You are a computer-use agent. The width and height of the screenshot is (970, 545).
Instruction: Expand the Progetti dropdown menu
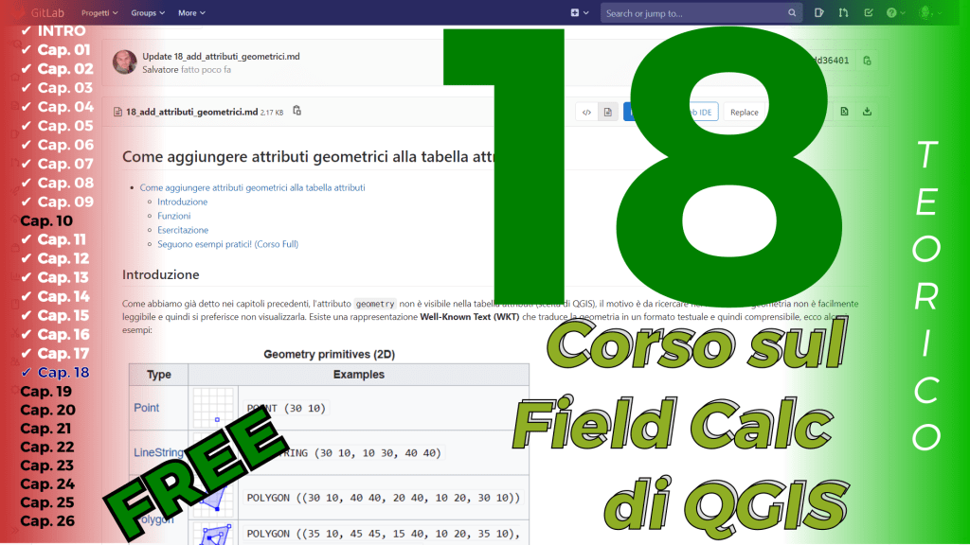[x=99, y=13]
